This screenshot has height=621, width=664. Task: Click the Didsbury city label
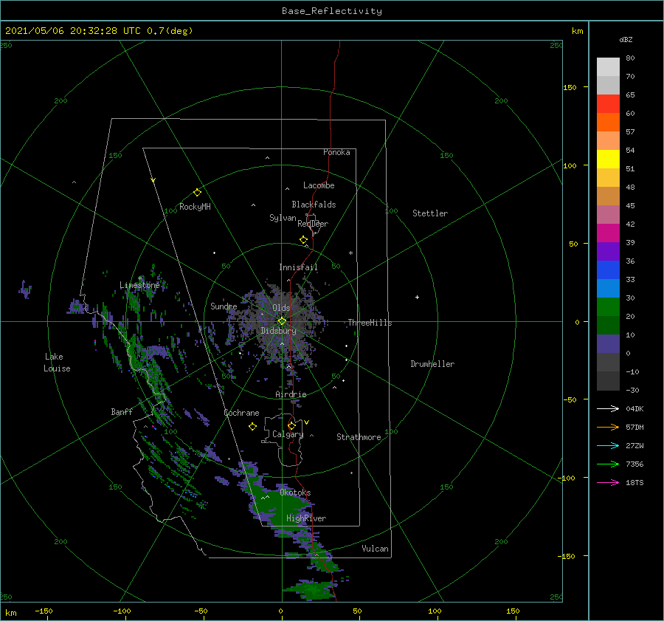tap(279, 331)
